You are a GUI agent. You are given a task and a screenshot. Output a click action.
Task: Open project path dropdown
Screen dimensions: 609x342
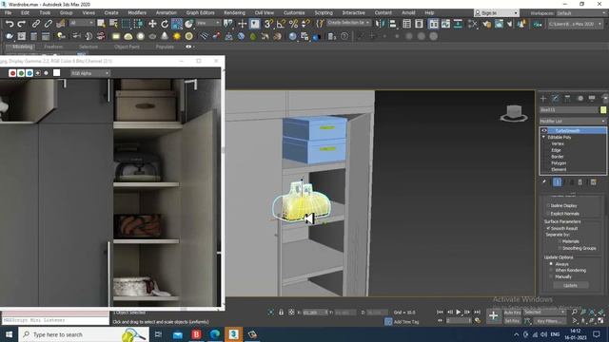coord(575,24)
